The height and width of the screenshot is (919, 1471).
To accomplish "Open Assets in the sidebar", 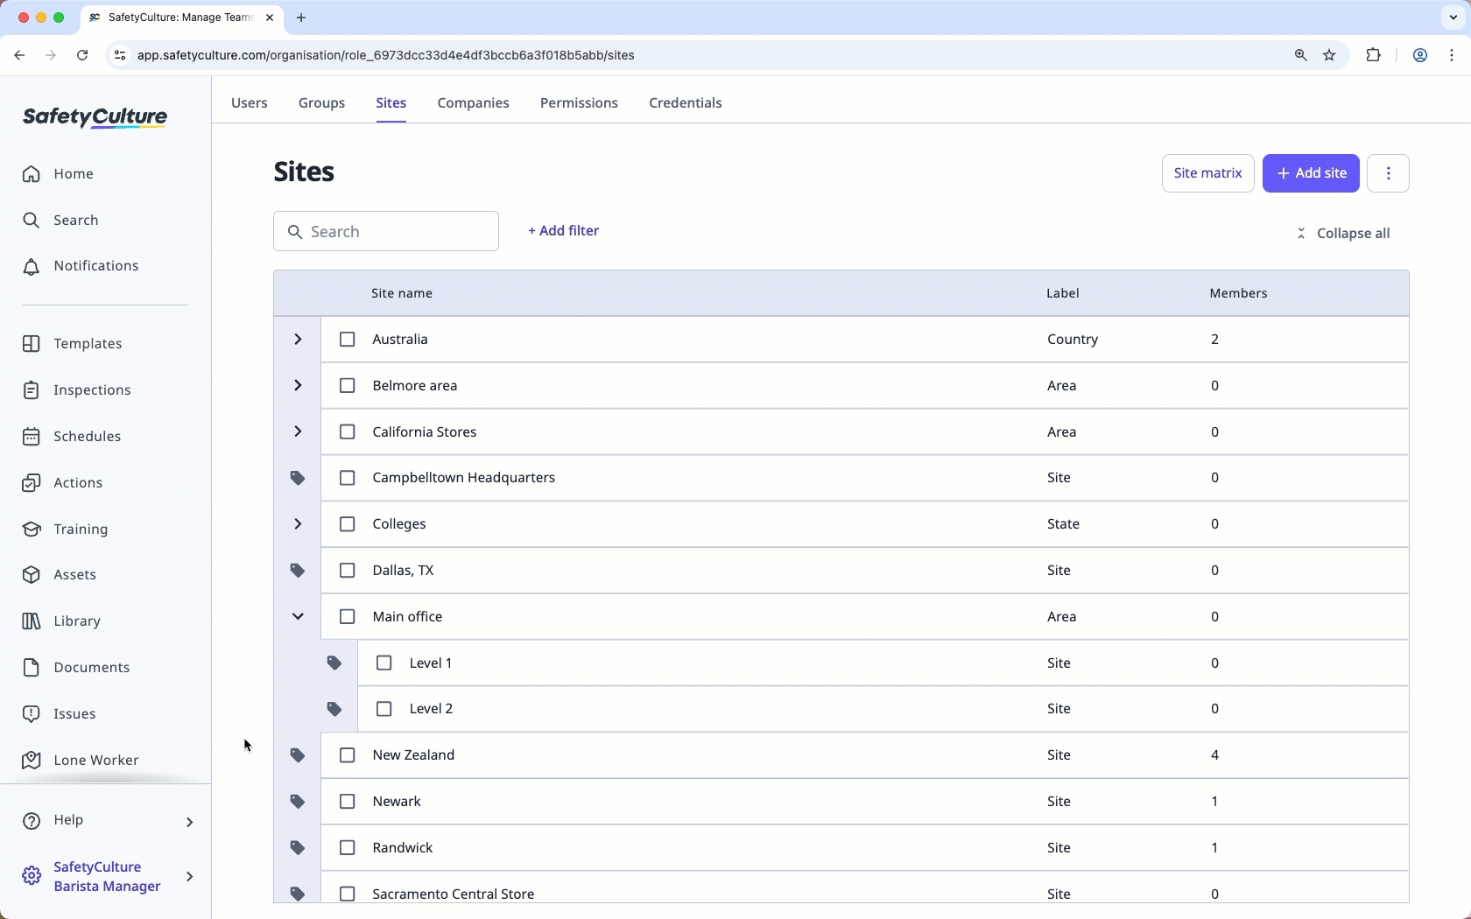I will [60, 575].
